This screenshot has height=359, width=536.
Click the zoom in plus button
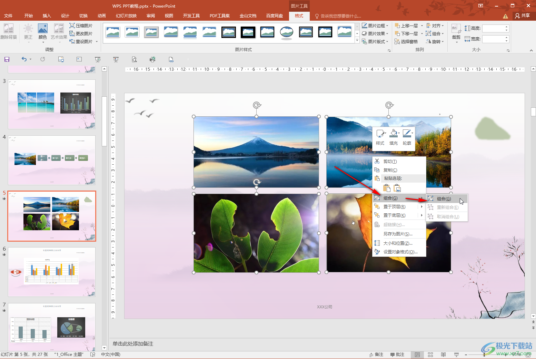pos(506,355)
